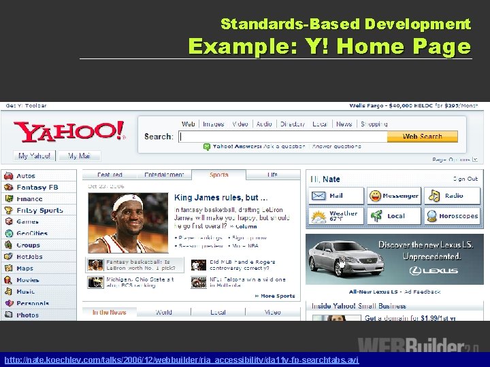Click the Personals hearts icon
490x367 pixels.
(9, 303)
